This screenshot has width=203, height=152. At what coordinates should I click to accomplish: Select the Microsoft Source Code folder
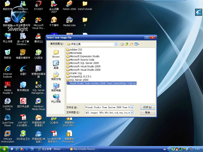(80, 60)
